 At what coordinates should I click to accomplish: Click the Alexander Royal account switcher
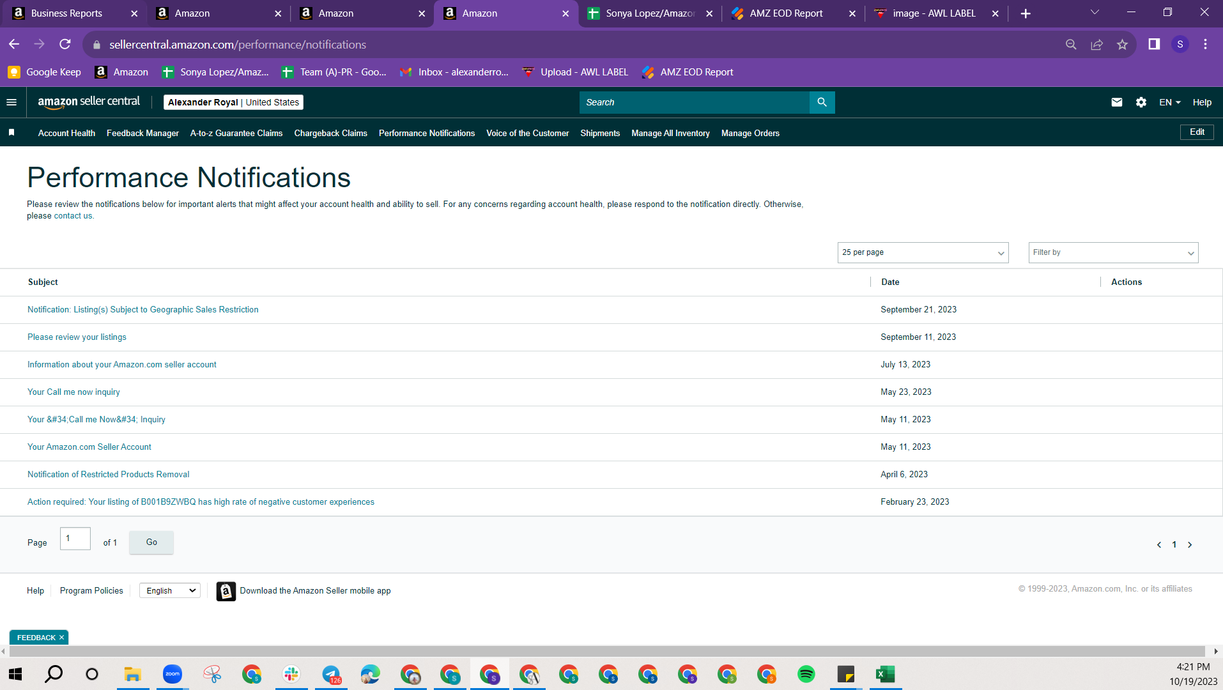coord(233,102)
